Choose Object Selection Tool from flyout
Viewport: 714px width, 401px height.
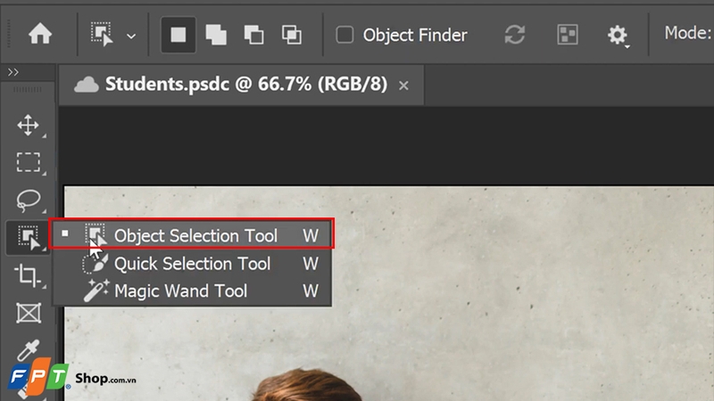click(191, 233)
